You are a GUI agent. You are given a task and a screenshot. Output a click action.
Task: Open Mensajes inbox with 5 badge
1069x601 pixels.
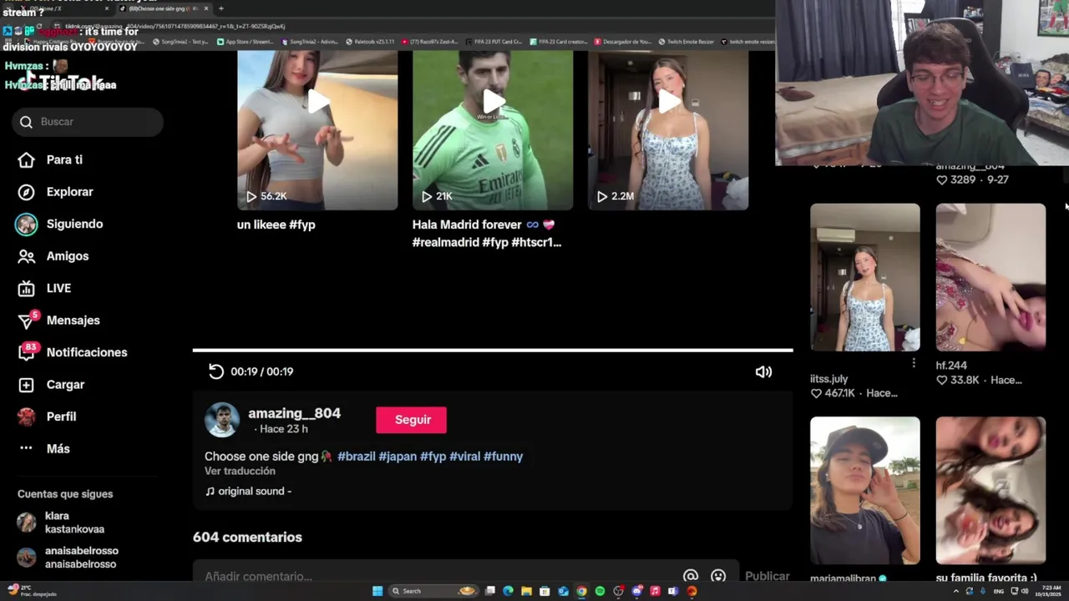58,321
